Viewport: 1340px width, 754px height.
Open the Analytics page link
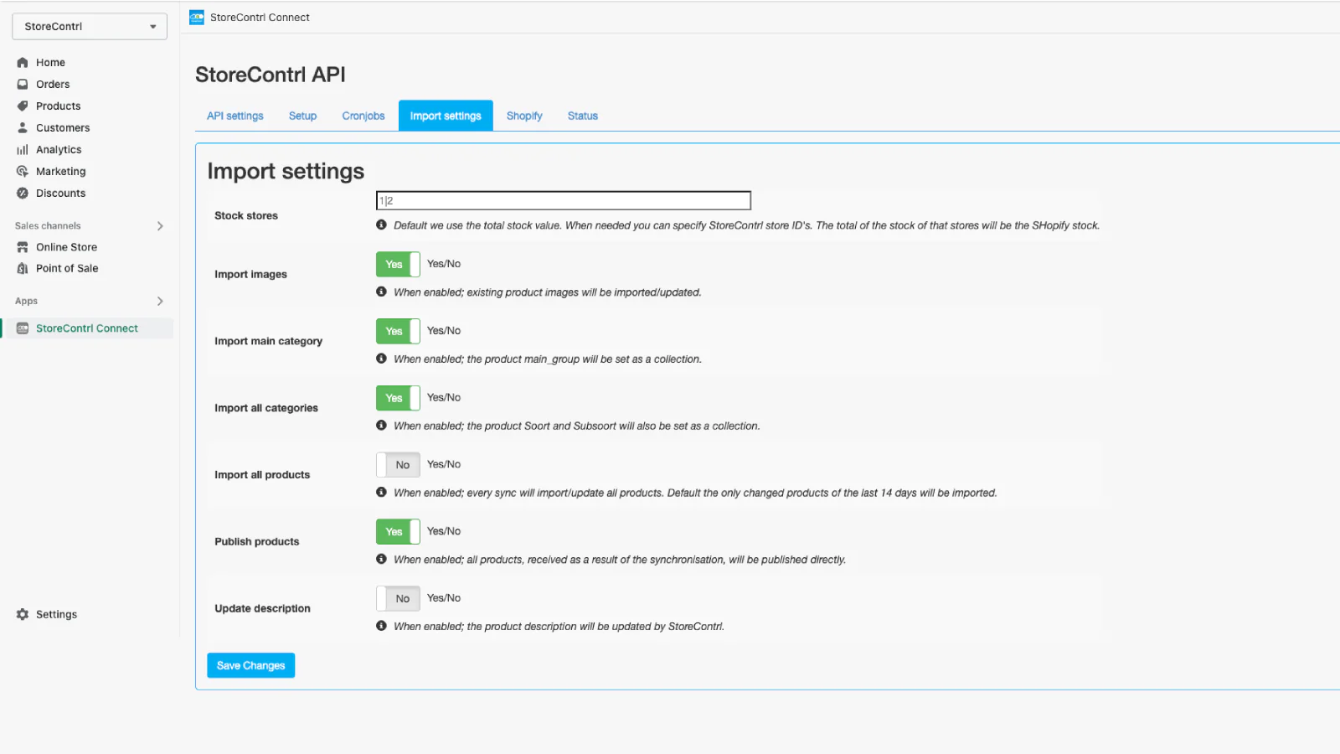coord(59,150)
